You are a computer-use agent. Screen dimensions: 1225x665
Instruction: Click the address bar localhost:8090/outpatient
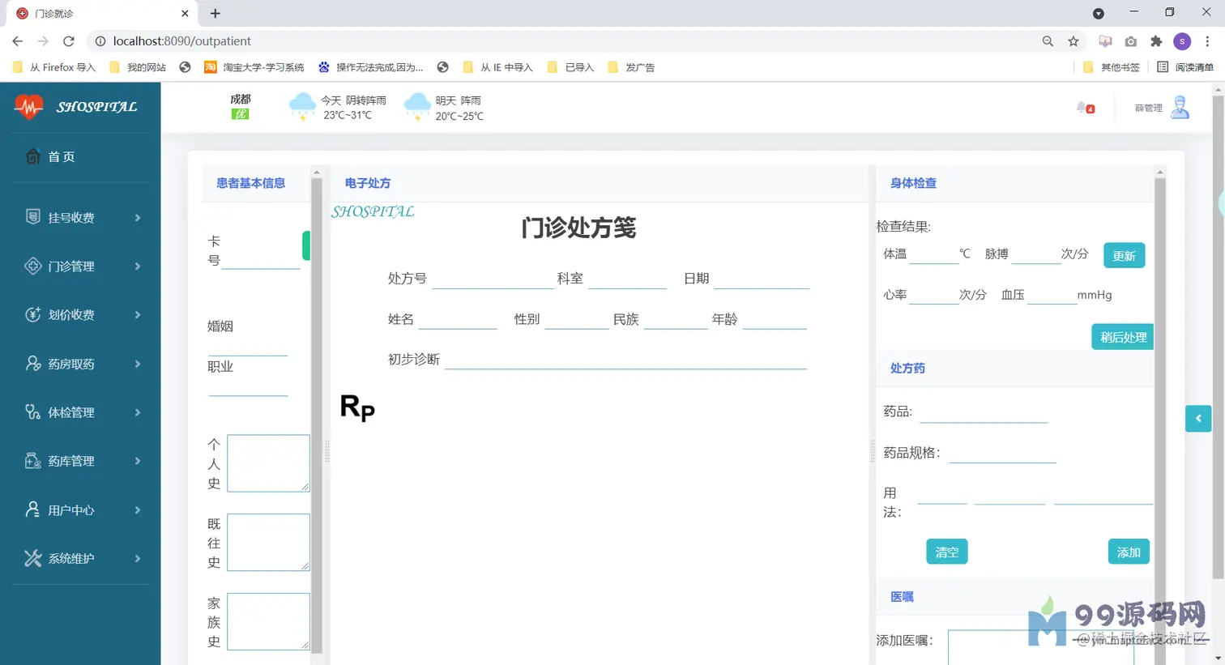182,41
